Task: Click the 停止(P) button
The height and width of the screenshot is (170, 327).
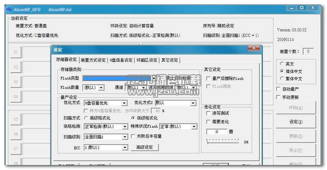Action: [296, 150]
